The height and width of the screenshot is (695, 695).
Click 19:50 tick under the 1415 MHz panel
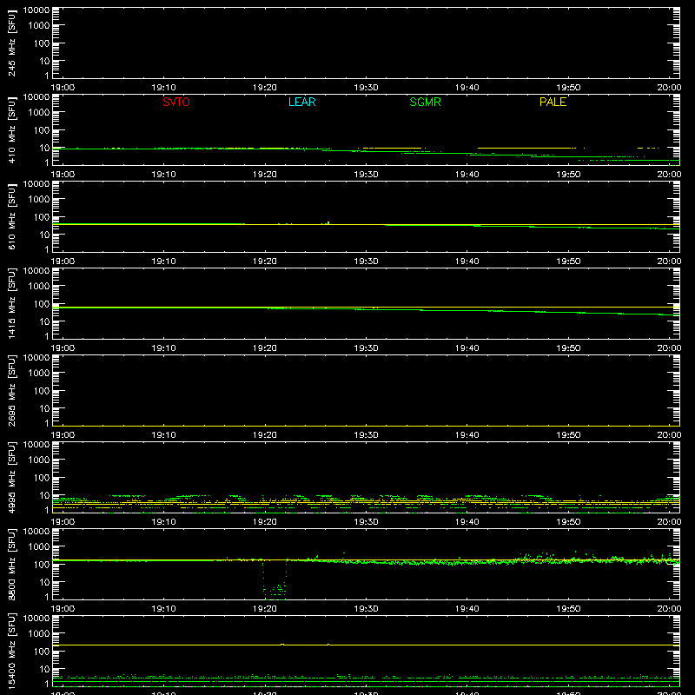point(568,348)
